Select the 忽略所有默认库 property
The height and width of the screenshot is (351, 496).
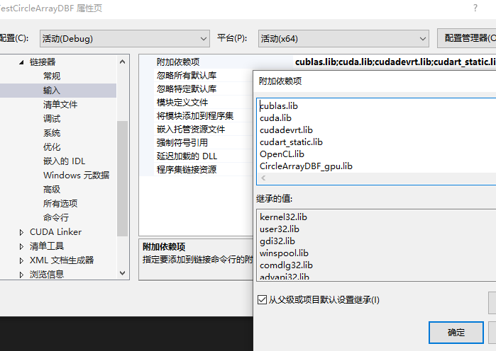(x=187, y=76)
